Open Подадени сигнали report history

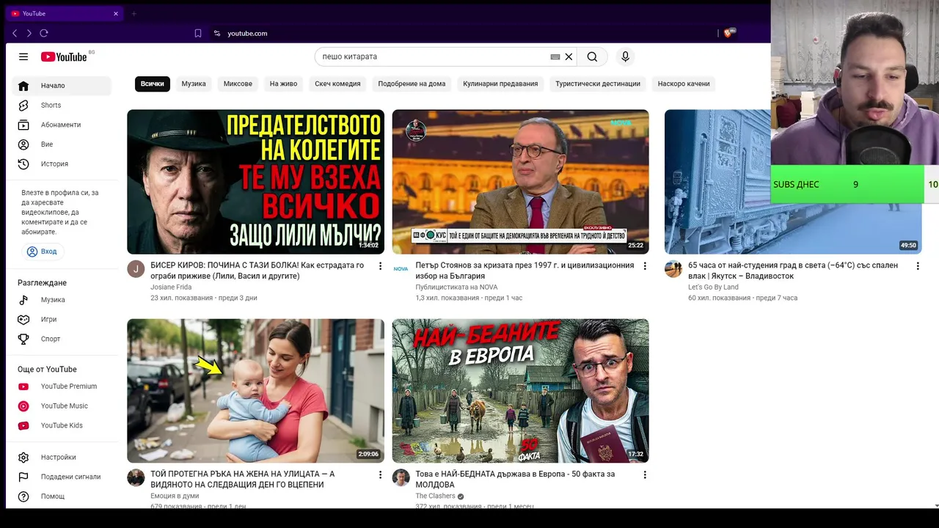62,477
